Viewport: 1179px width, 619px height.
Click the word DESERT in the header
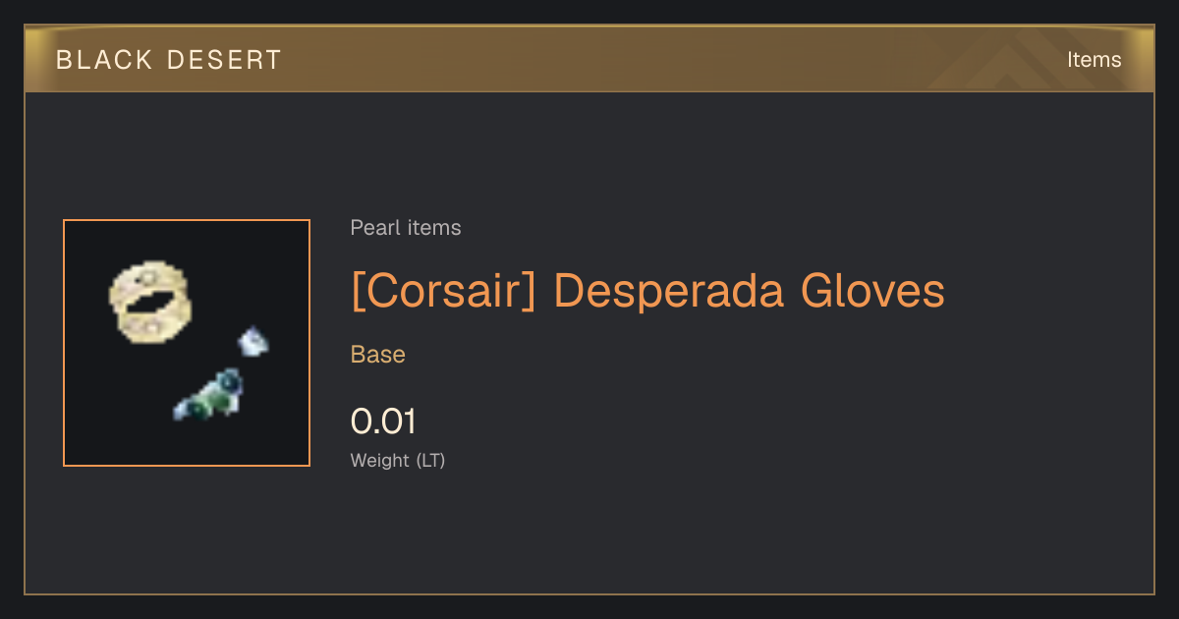tap(225, 60)
